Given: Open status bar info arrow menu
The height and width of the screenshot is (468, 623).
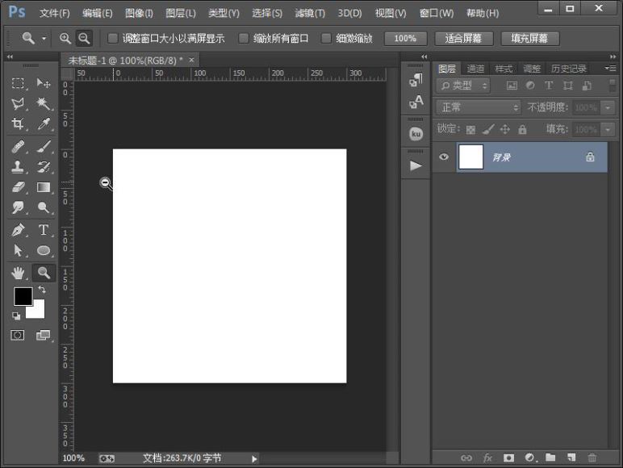Looking at the screenshot, I should (254, 459).
